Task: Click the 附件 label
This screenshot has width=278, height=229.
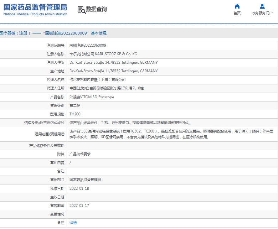Action: (x=61, y=154)
